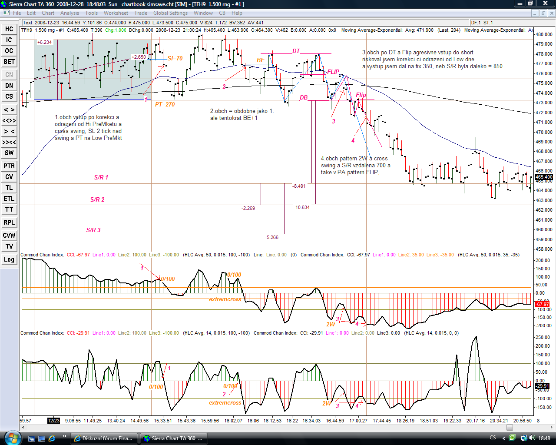Click the green system tray icon
Viewport: 556px width, 445px height.
513,438
